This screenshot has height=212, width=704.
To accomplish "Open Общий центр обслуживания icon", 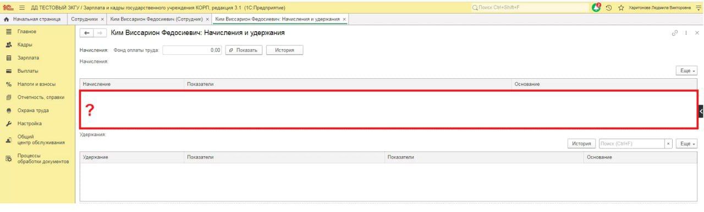I will click(9, 140).
